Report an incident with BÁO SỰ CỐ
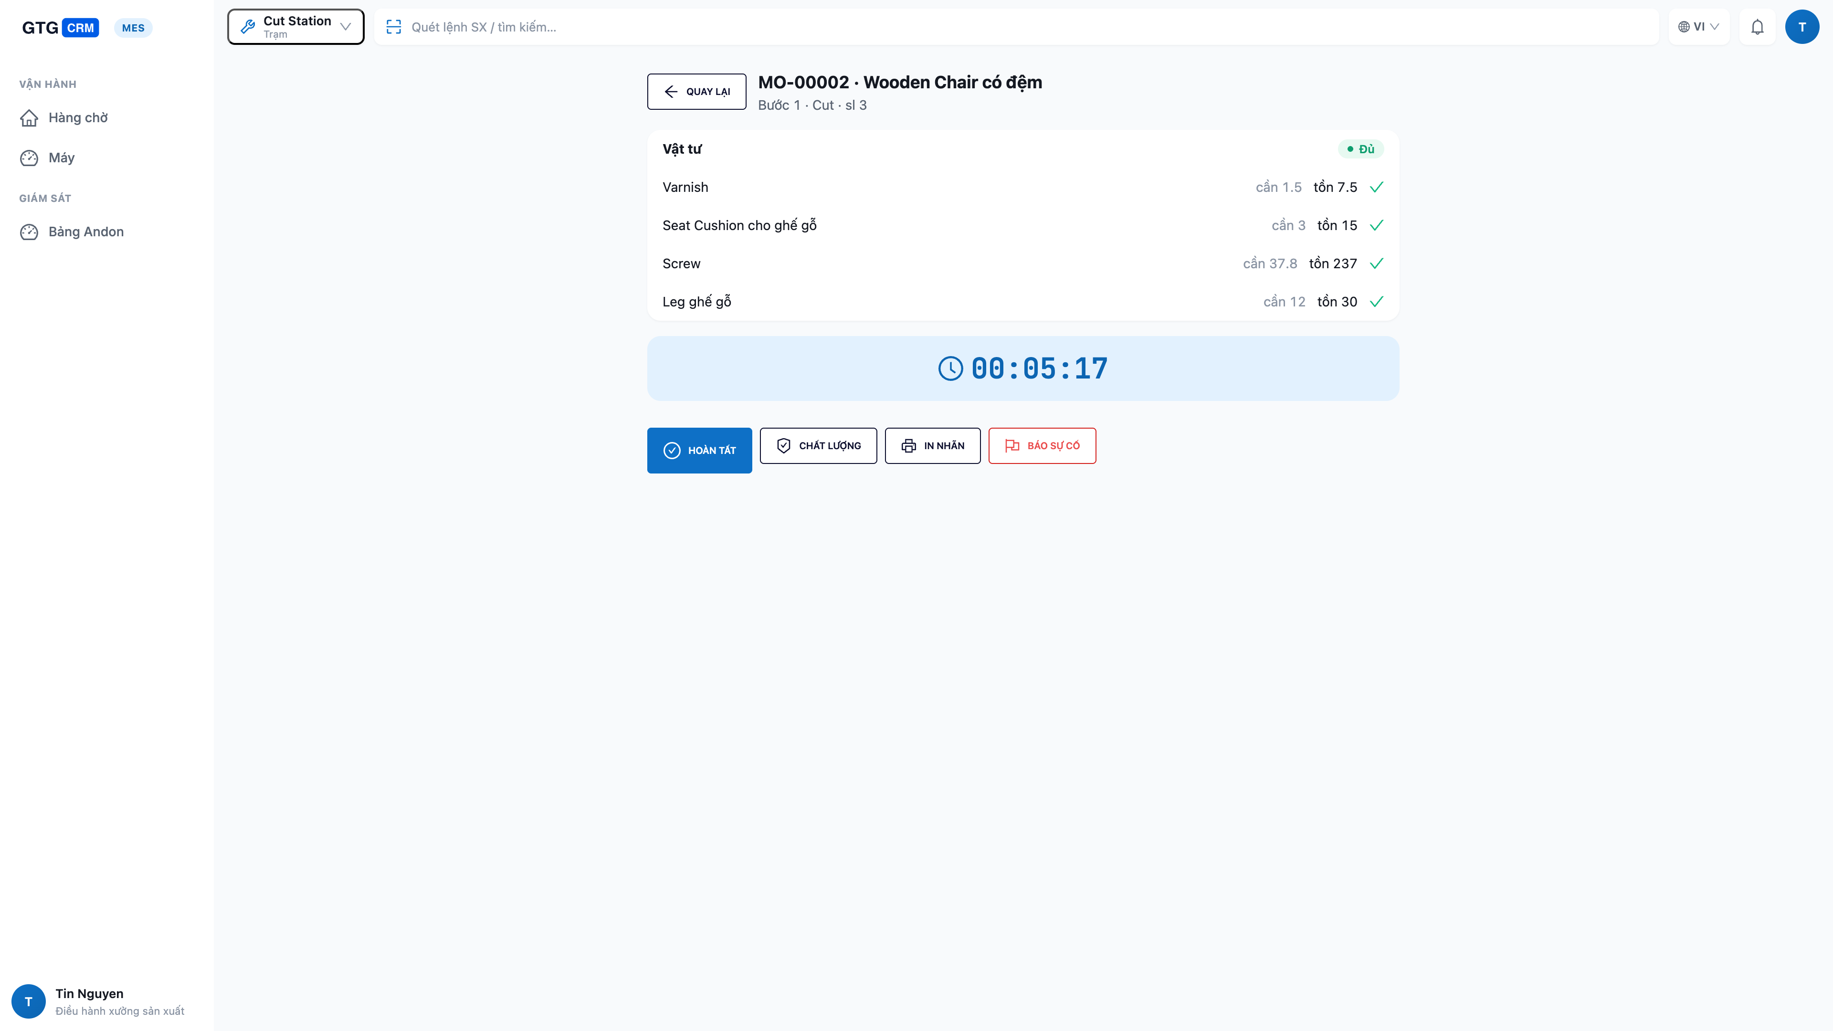The width and height of the screenshot is (1833, 1031). click(x=1042, y=445)
